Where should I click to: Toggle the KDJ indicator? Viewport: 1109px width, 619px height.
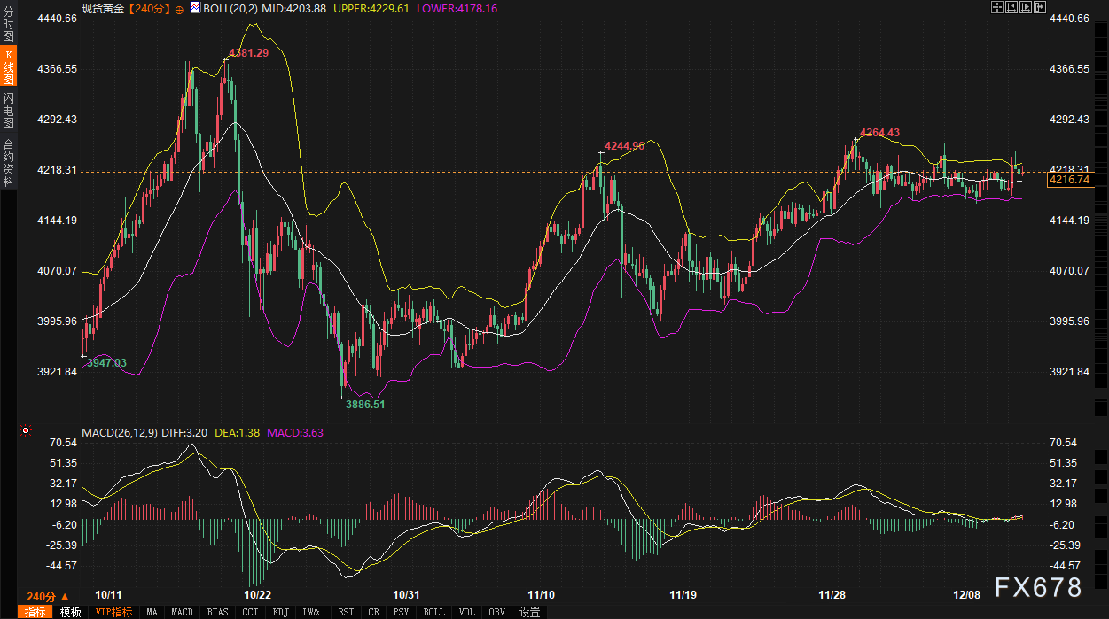point(280,612)
